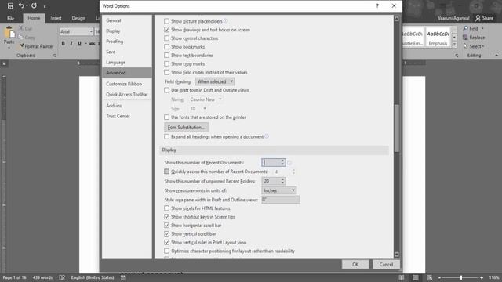
Task: Toggle Bold formatting button
Action: 64,44
